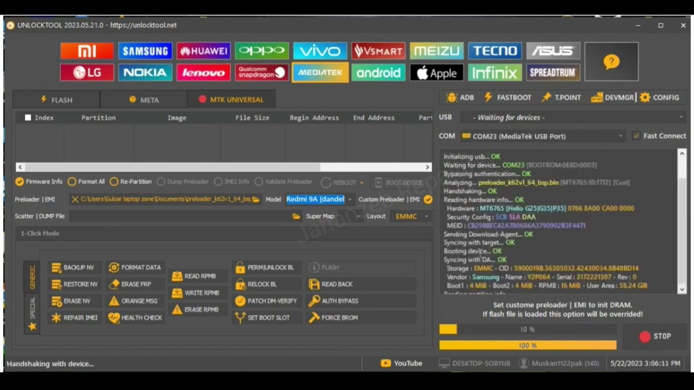
Task: Select the Nokia brand icon
Action: (x=145, y=73)
